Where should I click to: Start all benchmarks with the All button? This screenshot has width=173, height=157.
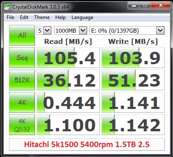(22, 35)
